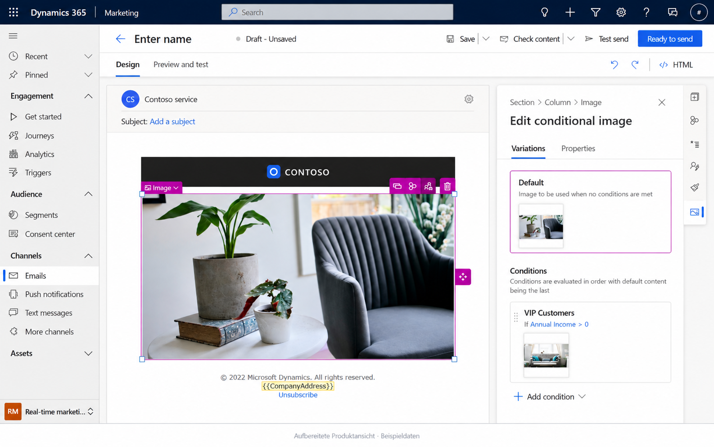This screenshot has height=447, width=714.
Task: Delete the image with trash icon
Action: point(447,186)
